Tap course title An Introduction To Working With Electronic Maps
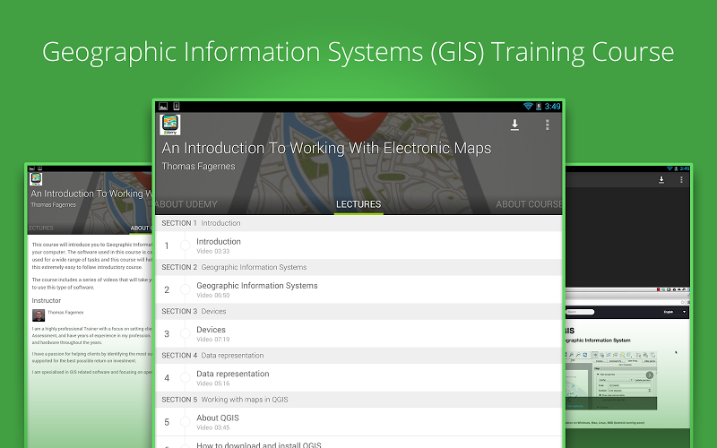The height and width of the screenshot is (448, 717). [326, 148]
